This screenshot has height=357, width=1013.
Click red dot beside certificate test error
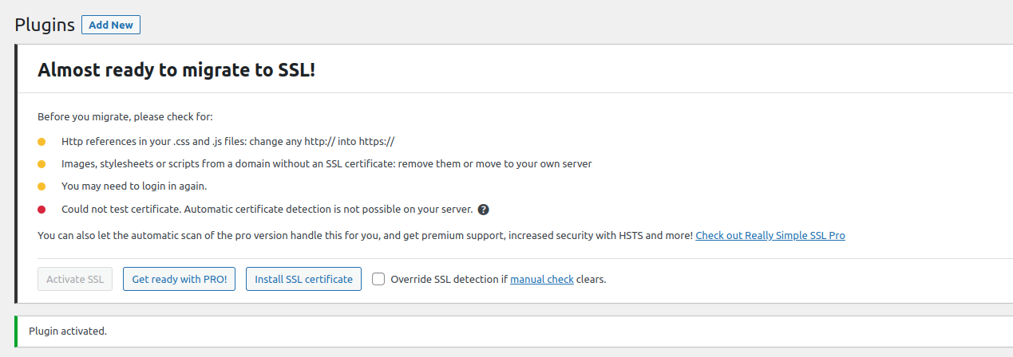point(42,210)
